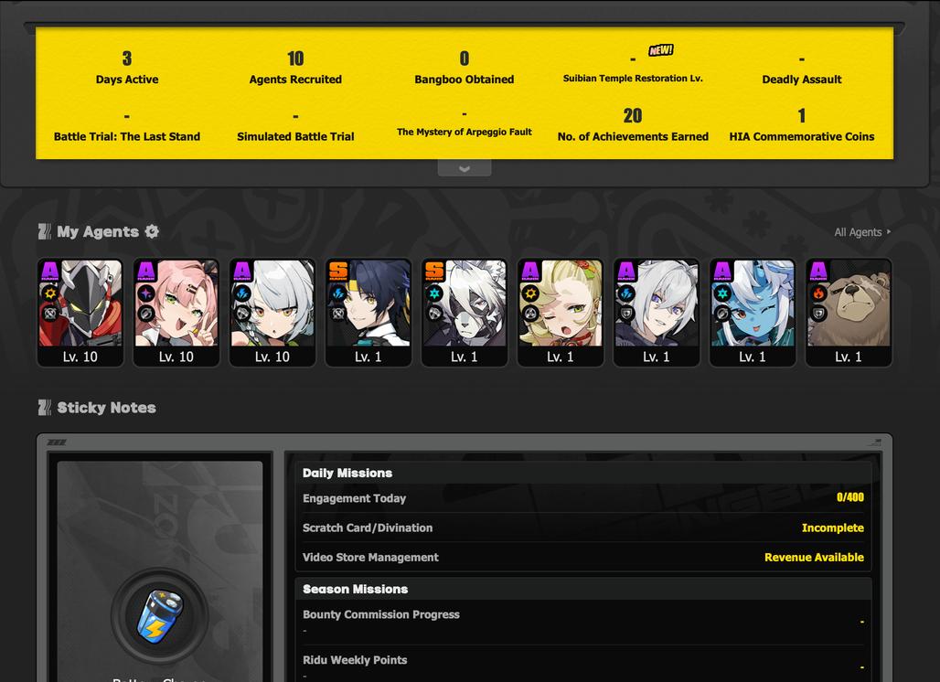Click the Suibian Temple Restoration Lv. label
The image size is (940, 682).
633,78
